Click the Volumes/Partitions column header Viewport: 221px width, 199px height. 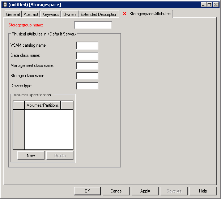tap(43, 105)
